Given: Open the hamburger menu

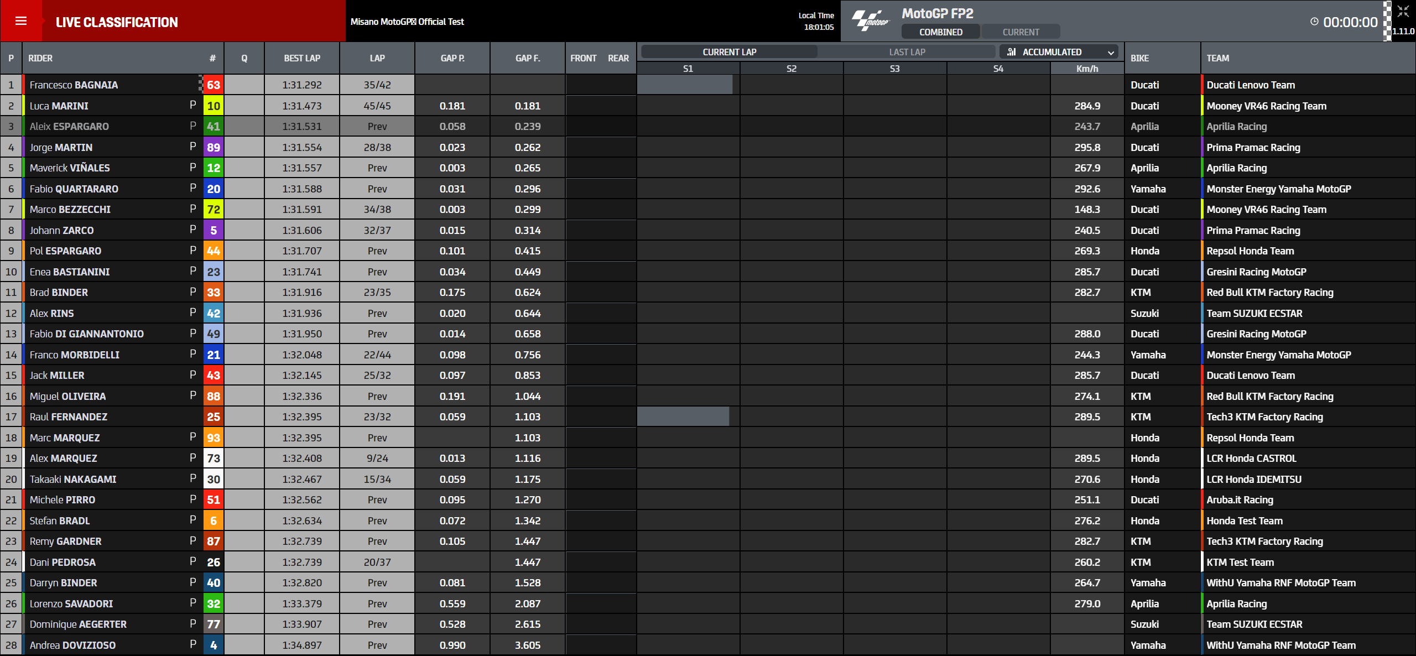Looking at the screenshot, I should coord(21,21).
